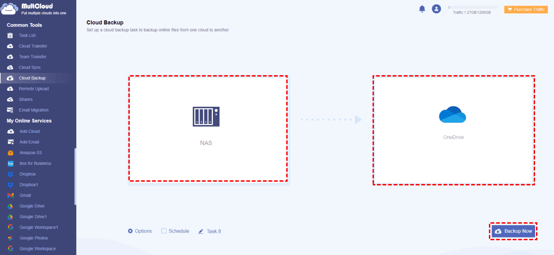Screen dimensions: 554x255
Task: Open Team Transfer label
Action: pyautogui.click(x=33, y=57)
